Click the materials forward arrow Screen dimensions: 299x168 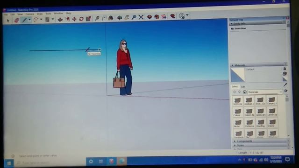pos(240,92)
